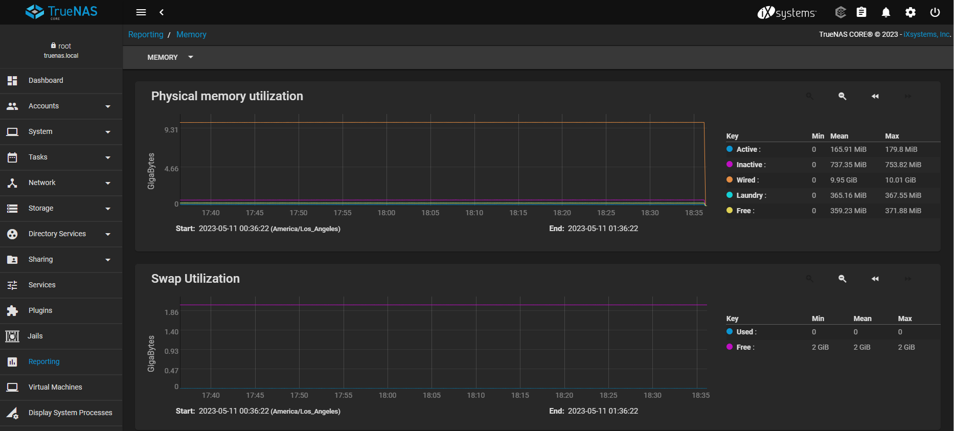
Task: Click the Directory Services icon
Action: click(12, 234)
